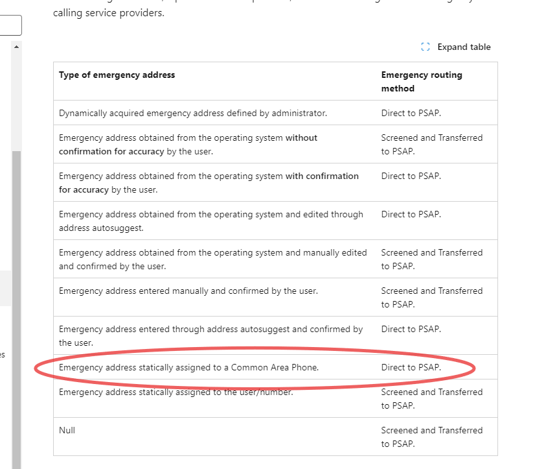Click the row about manually entered emergency address
The width and height of the screenshot is (535, 469).
click(188, 291)
